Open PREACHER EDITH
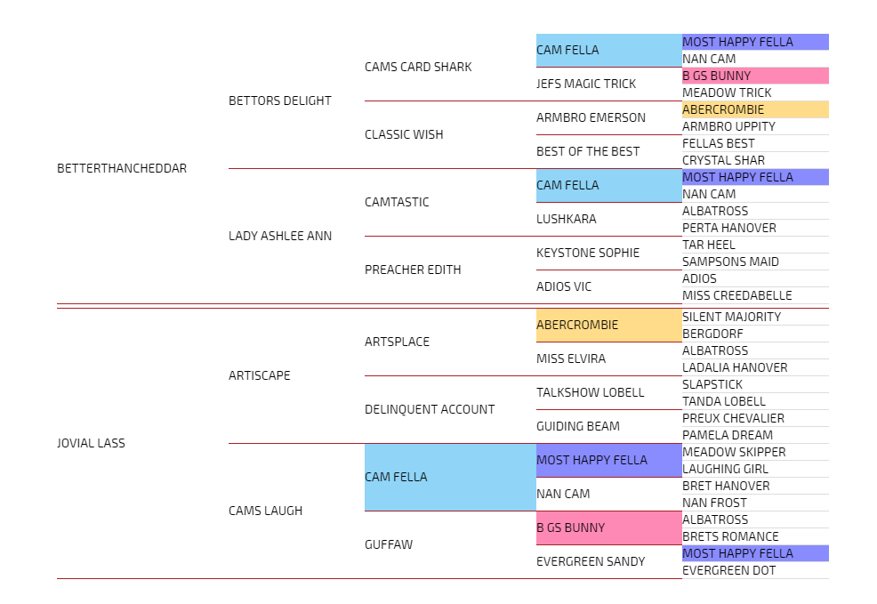The image size is (877, 604). click(412, 270)
